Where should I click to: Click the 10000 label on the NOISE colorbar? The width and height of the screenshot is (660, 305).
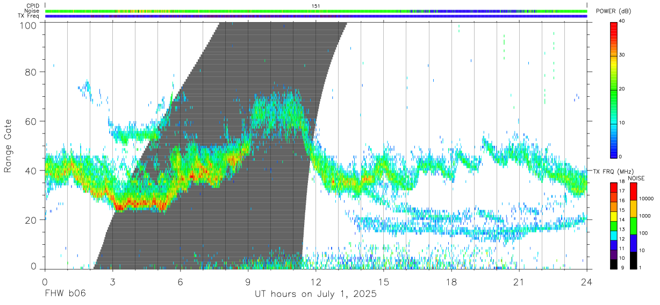[x=646, y=200]
